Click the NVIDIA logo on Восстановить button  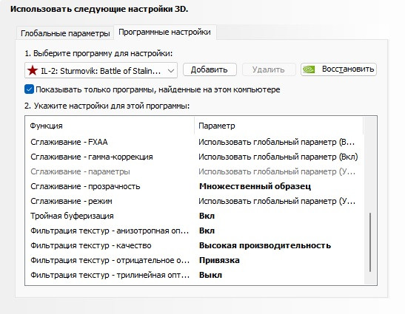(x=309, y=69)
